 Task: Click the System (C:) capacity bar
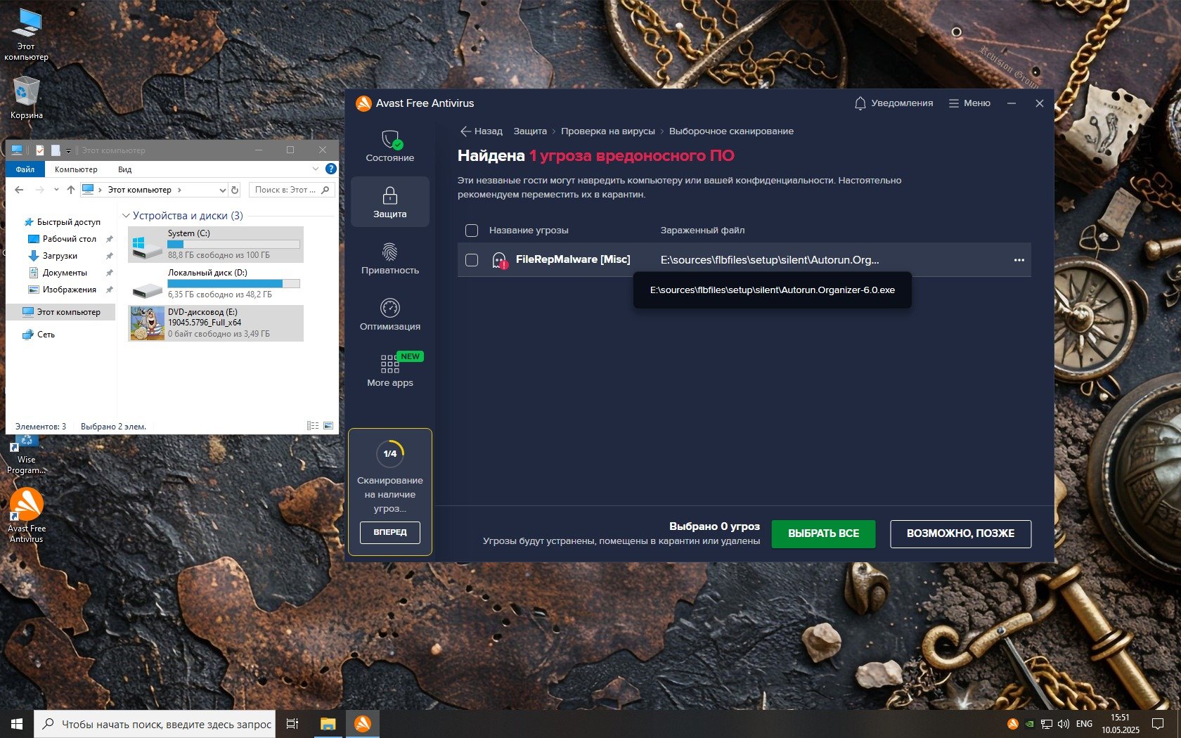[x=233, y=244]
